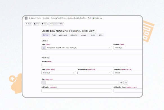Open header Type dropdown showing Default
Screen dimensions: 164x110
pos(59,73)
